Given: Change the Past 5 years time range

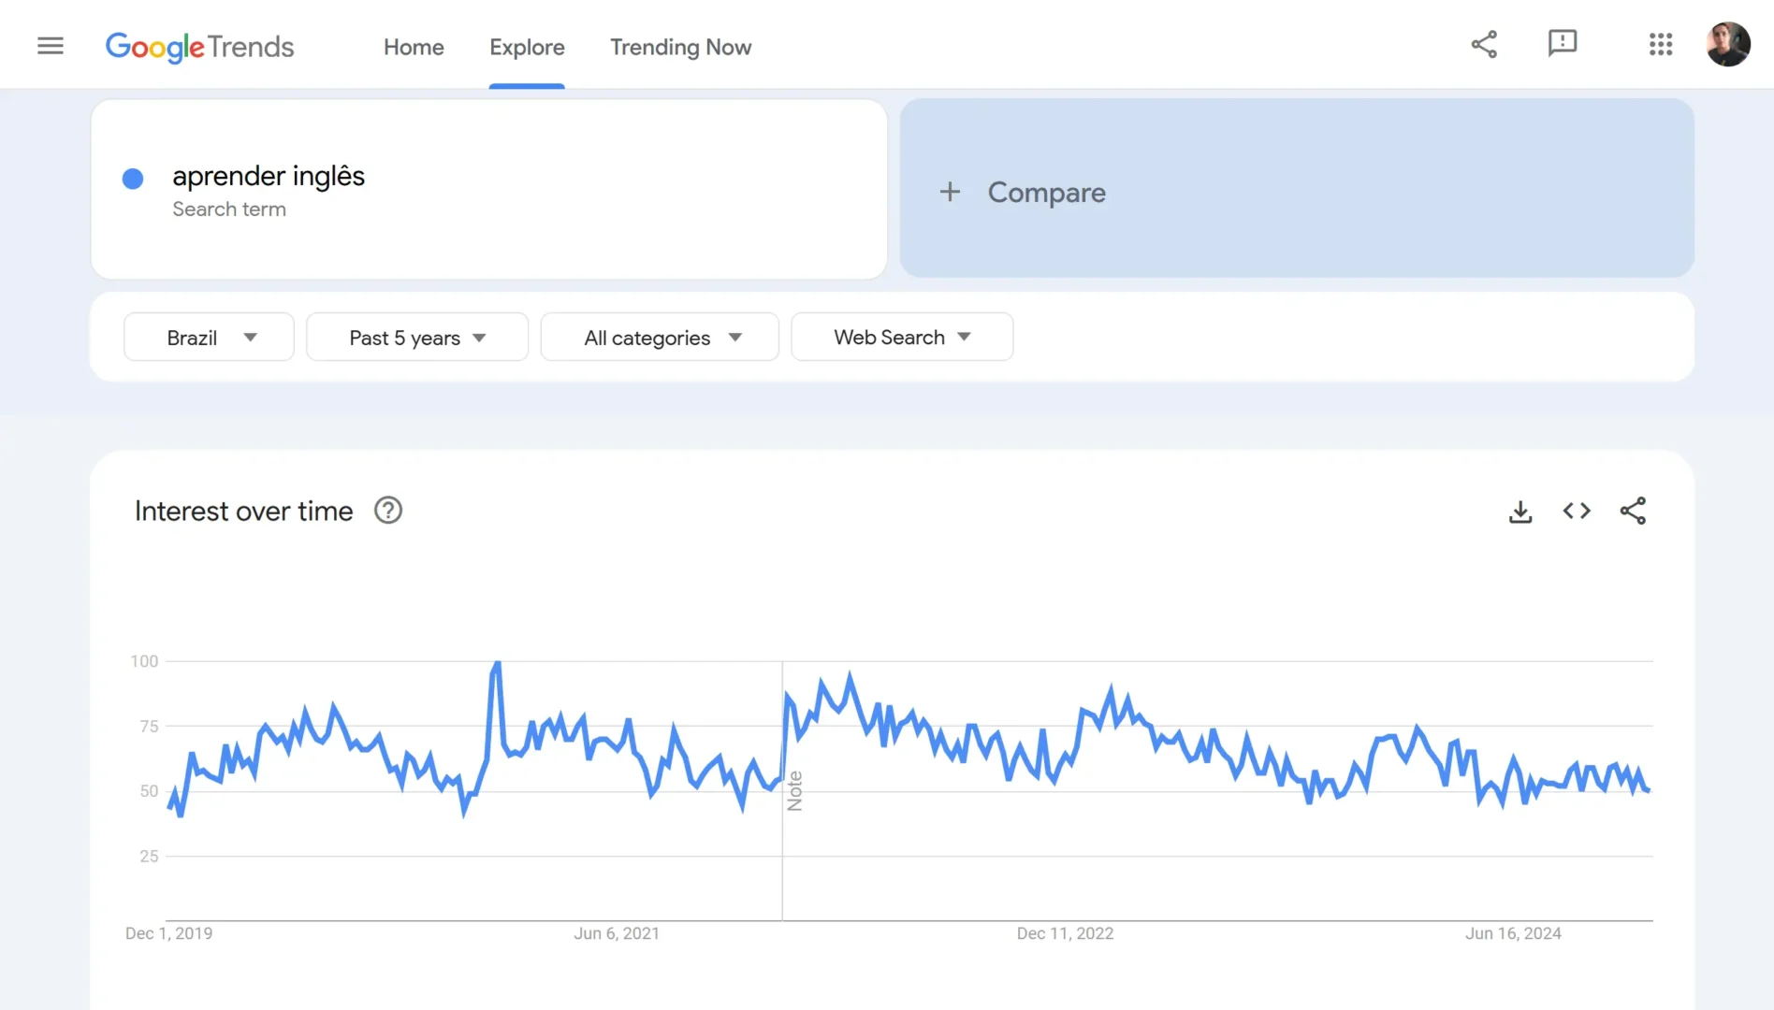Looking at the screenshot, I should tap(417, 338).
